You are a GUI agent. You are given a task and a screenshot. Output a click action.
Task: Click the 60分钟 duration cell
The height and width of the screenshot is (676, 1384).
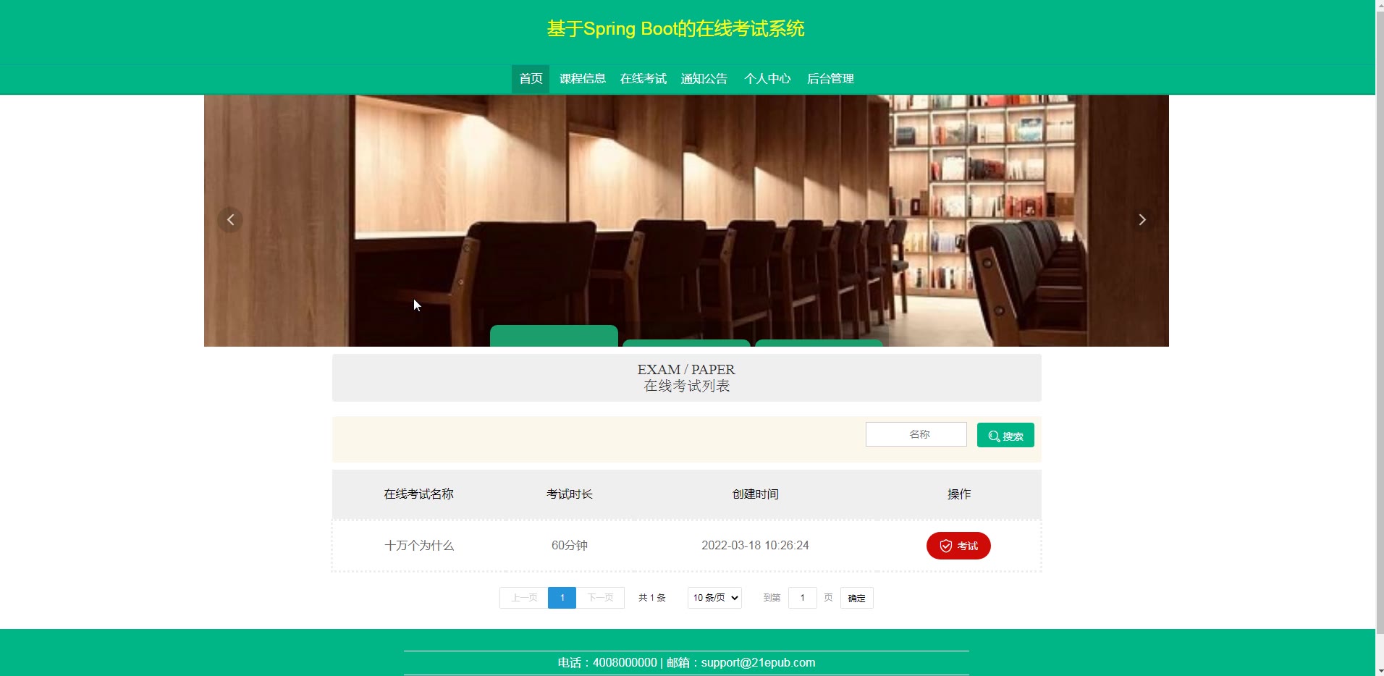570,546
